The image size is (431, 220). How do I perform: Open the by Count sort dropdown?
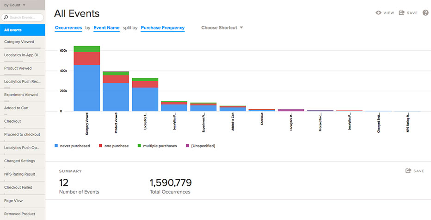click(x=15, y=5)
